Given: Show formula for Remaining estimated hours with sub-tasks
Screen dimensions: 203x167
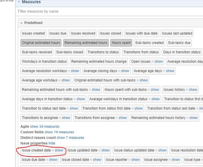Looking at the screenshot, I should point(96,89).
